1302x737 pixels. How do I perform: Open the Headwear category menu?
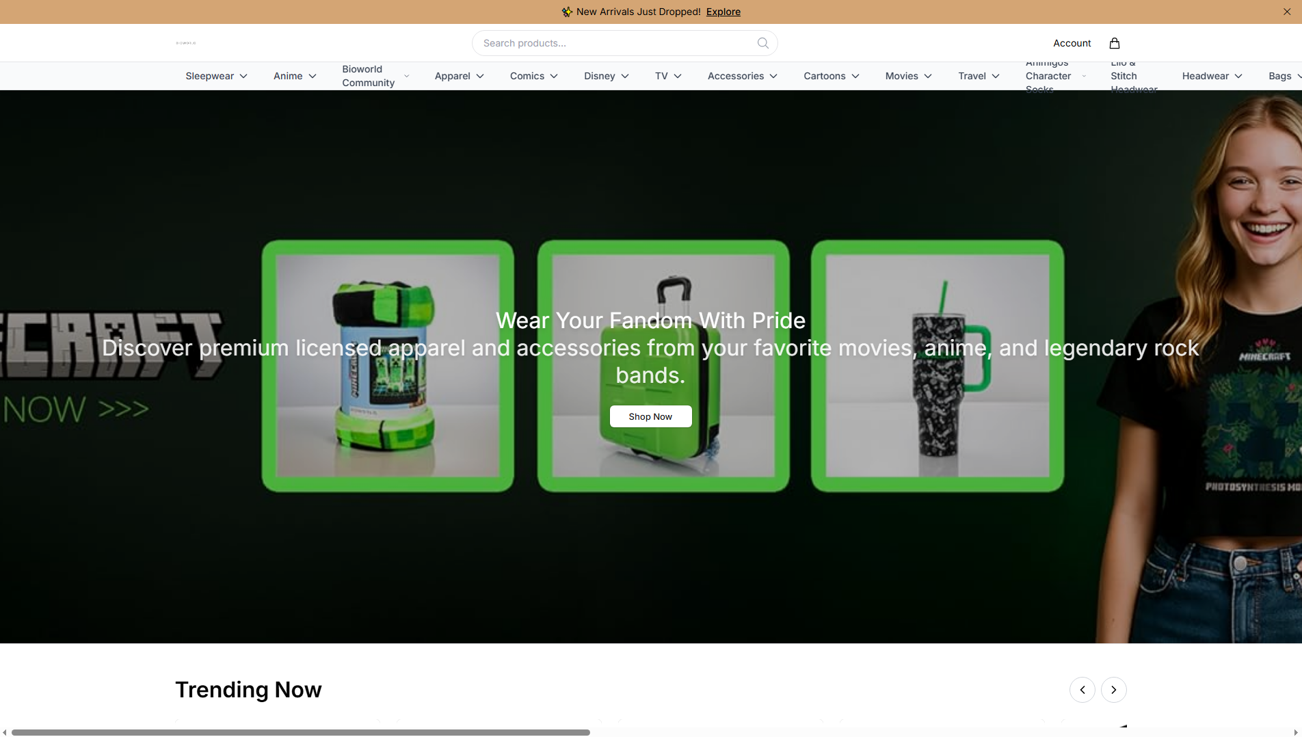pos(1212,76)
